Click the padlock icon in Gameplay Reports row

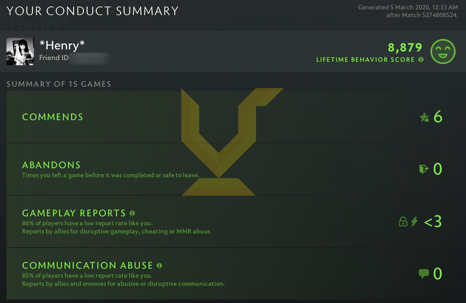(x=403, y=222)
